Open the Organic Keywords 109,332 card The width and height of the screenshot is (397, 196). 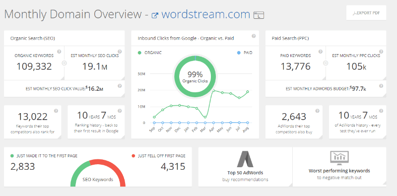tap(34, 63)
